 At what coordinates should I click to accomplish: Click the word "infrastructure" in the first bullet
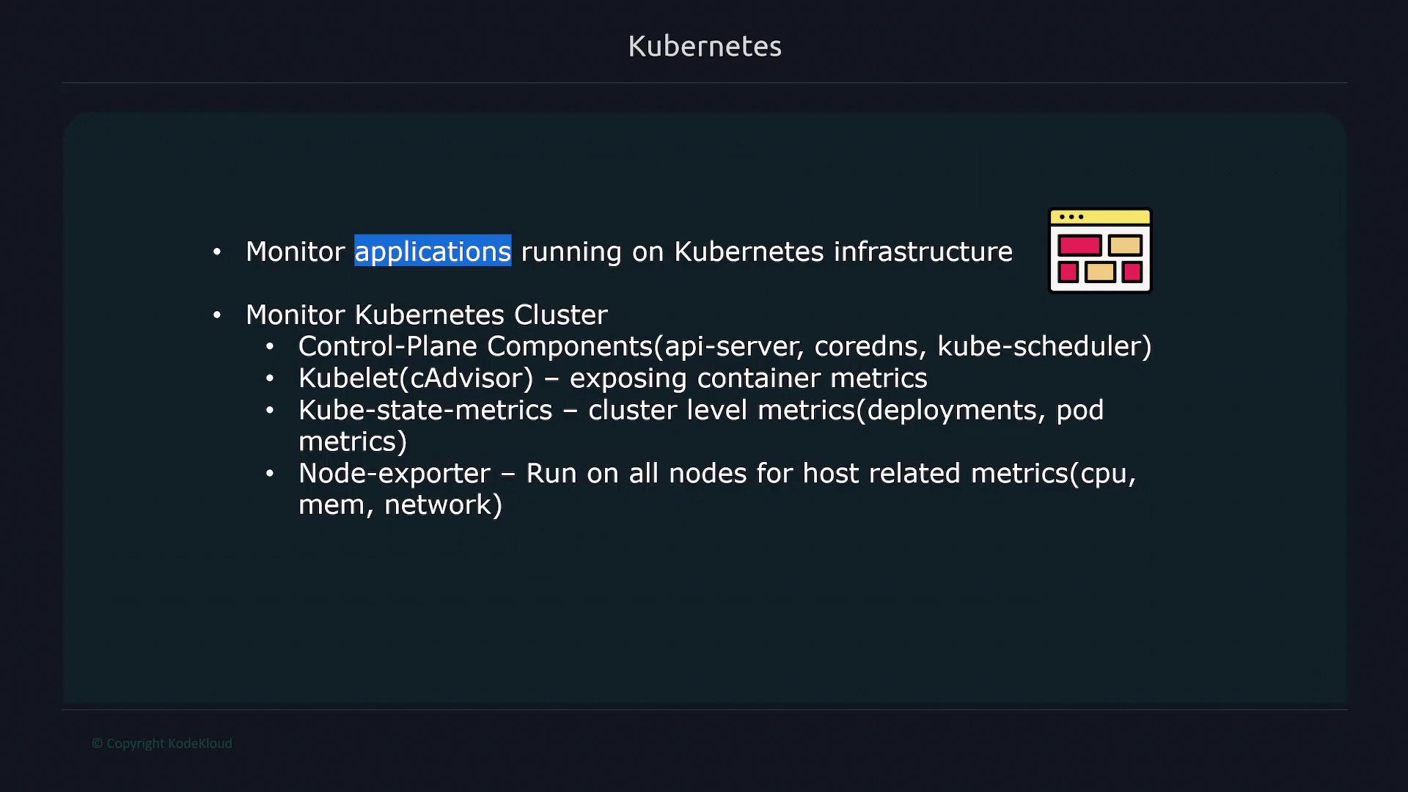[923, 252]
